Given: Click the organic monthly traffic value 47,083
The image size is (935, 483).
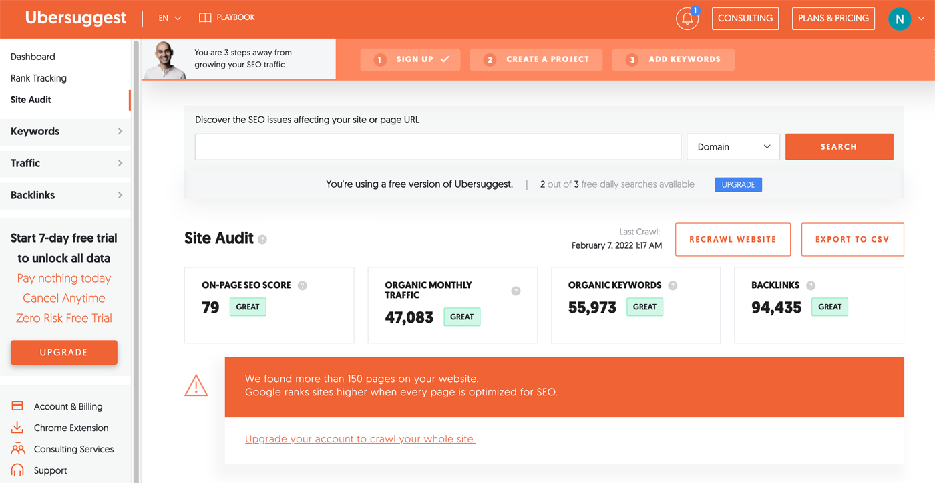Looking at the screenshot, I should tap(409, 317).
